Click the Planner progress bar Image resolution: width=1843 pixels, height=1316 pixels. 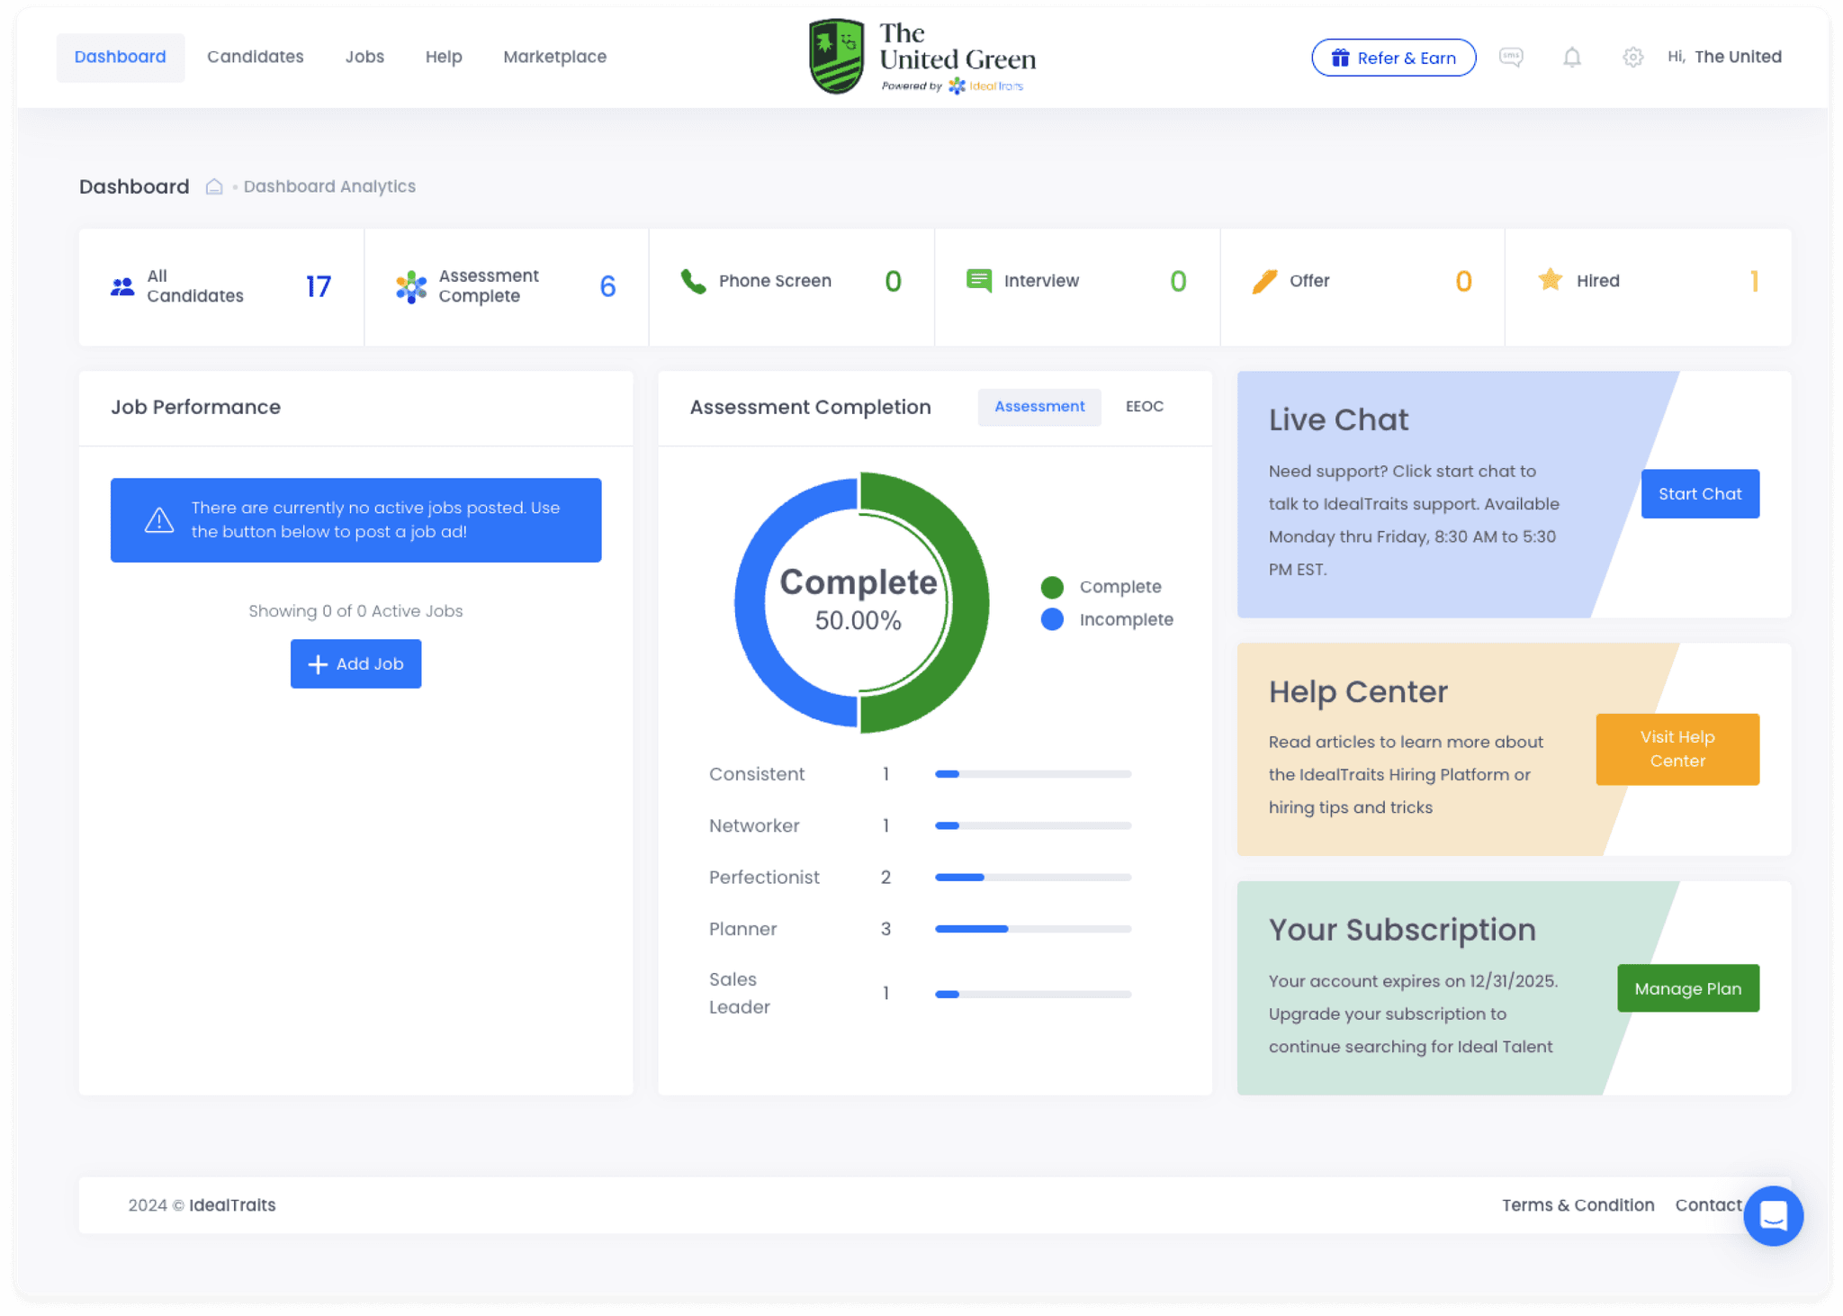1032,928
